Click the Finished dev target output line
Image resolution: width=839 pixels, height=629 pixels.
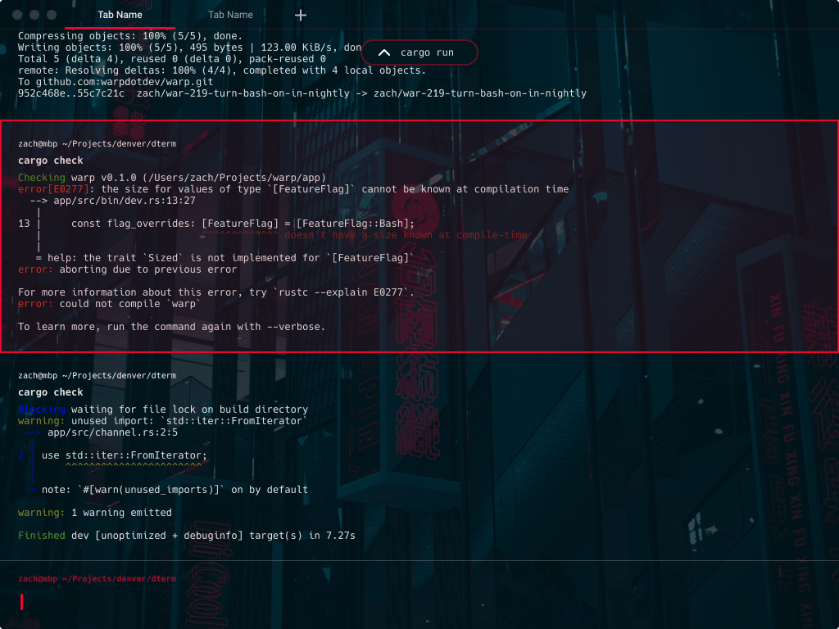[187, 536]
